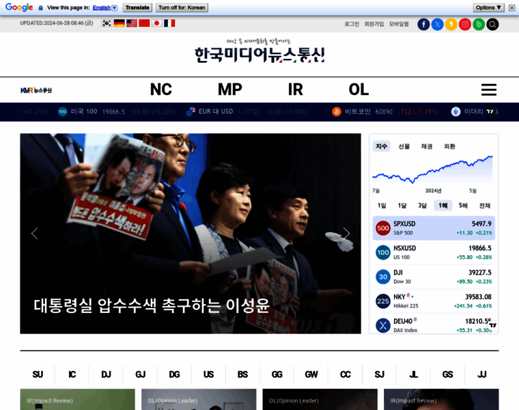Click the Translate button
Image resolution: width=519 pixels, height=410 pixels.
137,8
